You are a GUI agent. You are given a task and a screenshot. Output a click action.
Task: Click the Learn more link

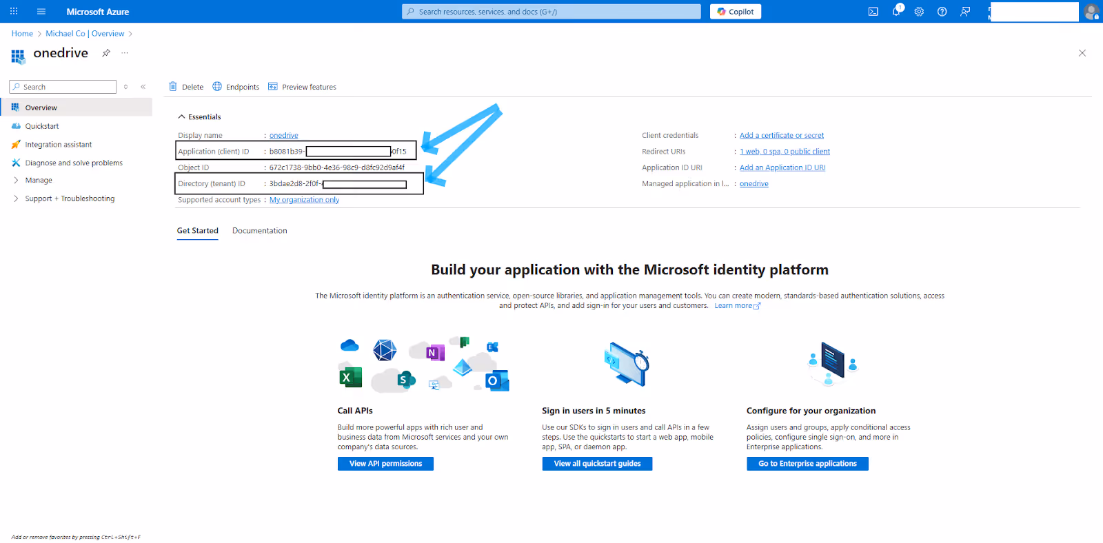pyautogui.click(x=737, y=306)
